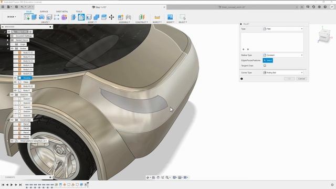Viewport: 336px width, 189px height.
Task: Toggle visibility of Body17
Action: tap(15, 90)
